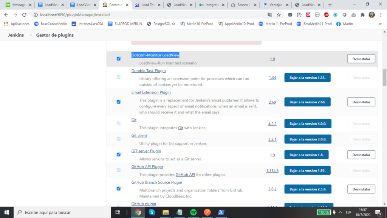
Task: Show more bookmarks with the chevron
Action: (x=380, y=24)
